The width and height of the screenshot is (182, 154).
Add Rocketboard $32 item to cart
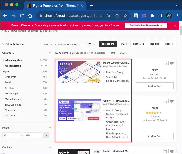[155, 86]
